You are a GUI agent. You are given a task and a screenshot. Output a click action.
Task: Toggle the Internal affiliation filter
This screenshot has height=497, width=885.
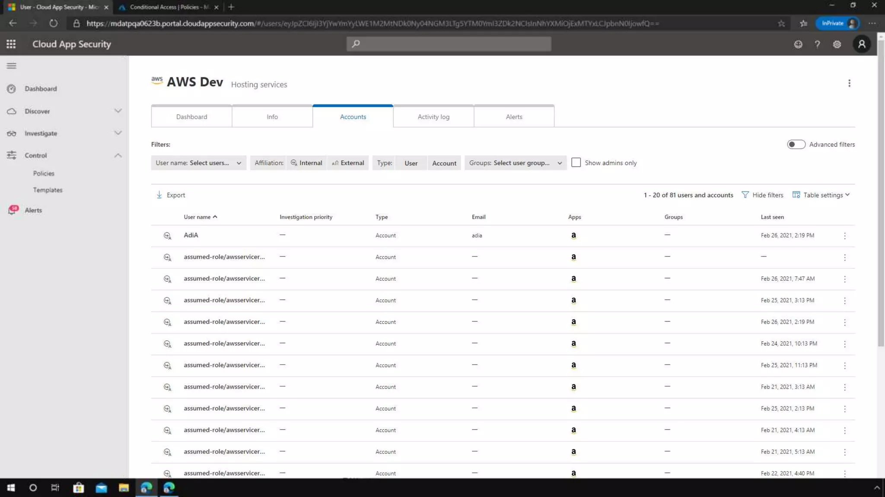click(x=306, y=163)
